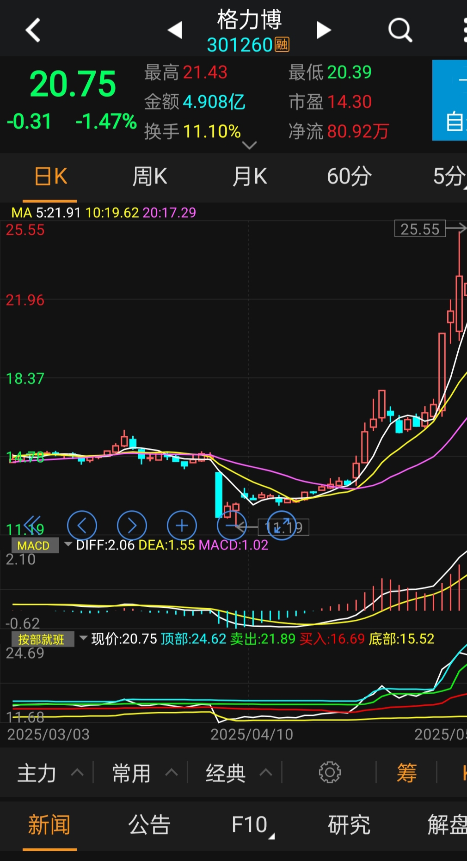Select the 周K weekly chart tab
Viewport: 467px width, 861px height.
coord(149,177)
